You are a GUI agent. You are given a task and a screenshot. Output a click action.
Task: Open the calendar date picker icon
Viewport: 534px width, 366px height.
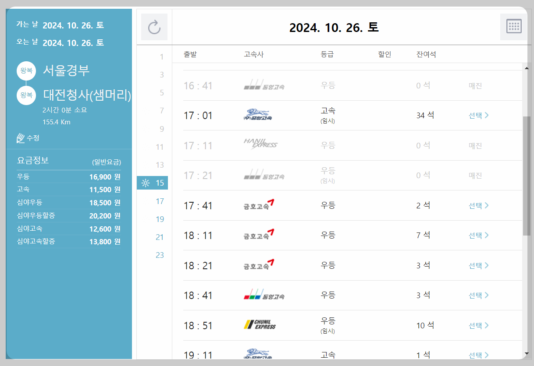(514, 27)
